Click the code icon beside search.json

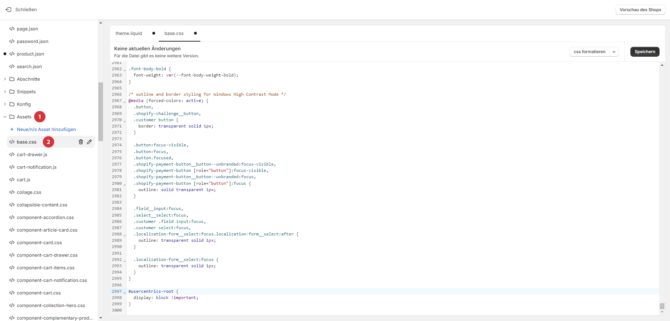(x=12, y=66)
